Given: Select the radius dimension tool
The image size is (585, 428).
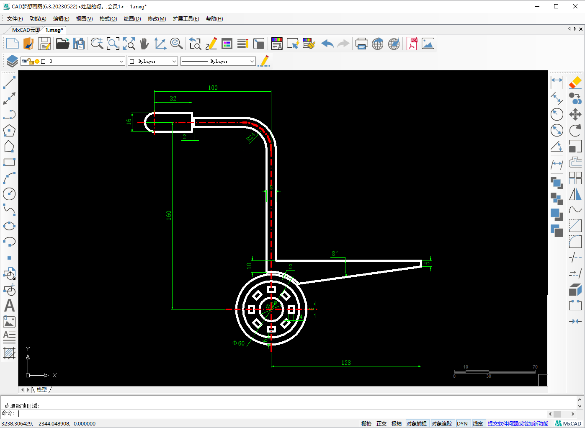Looking at the screenshot, I should click(x=557, y=114).
